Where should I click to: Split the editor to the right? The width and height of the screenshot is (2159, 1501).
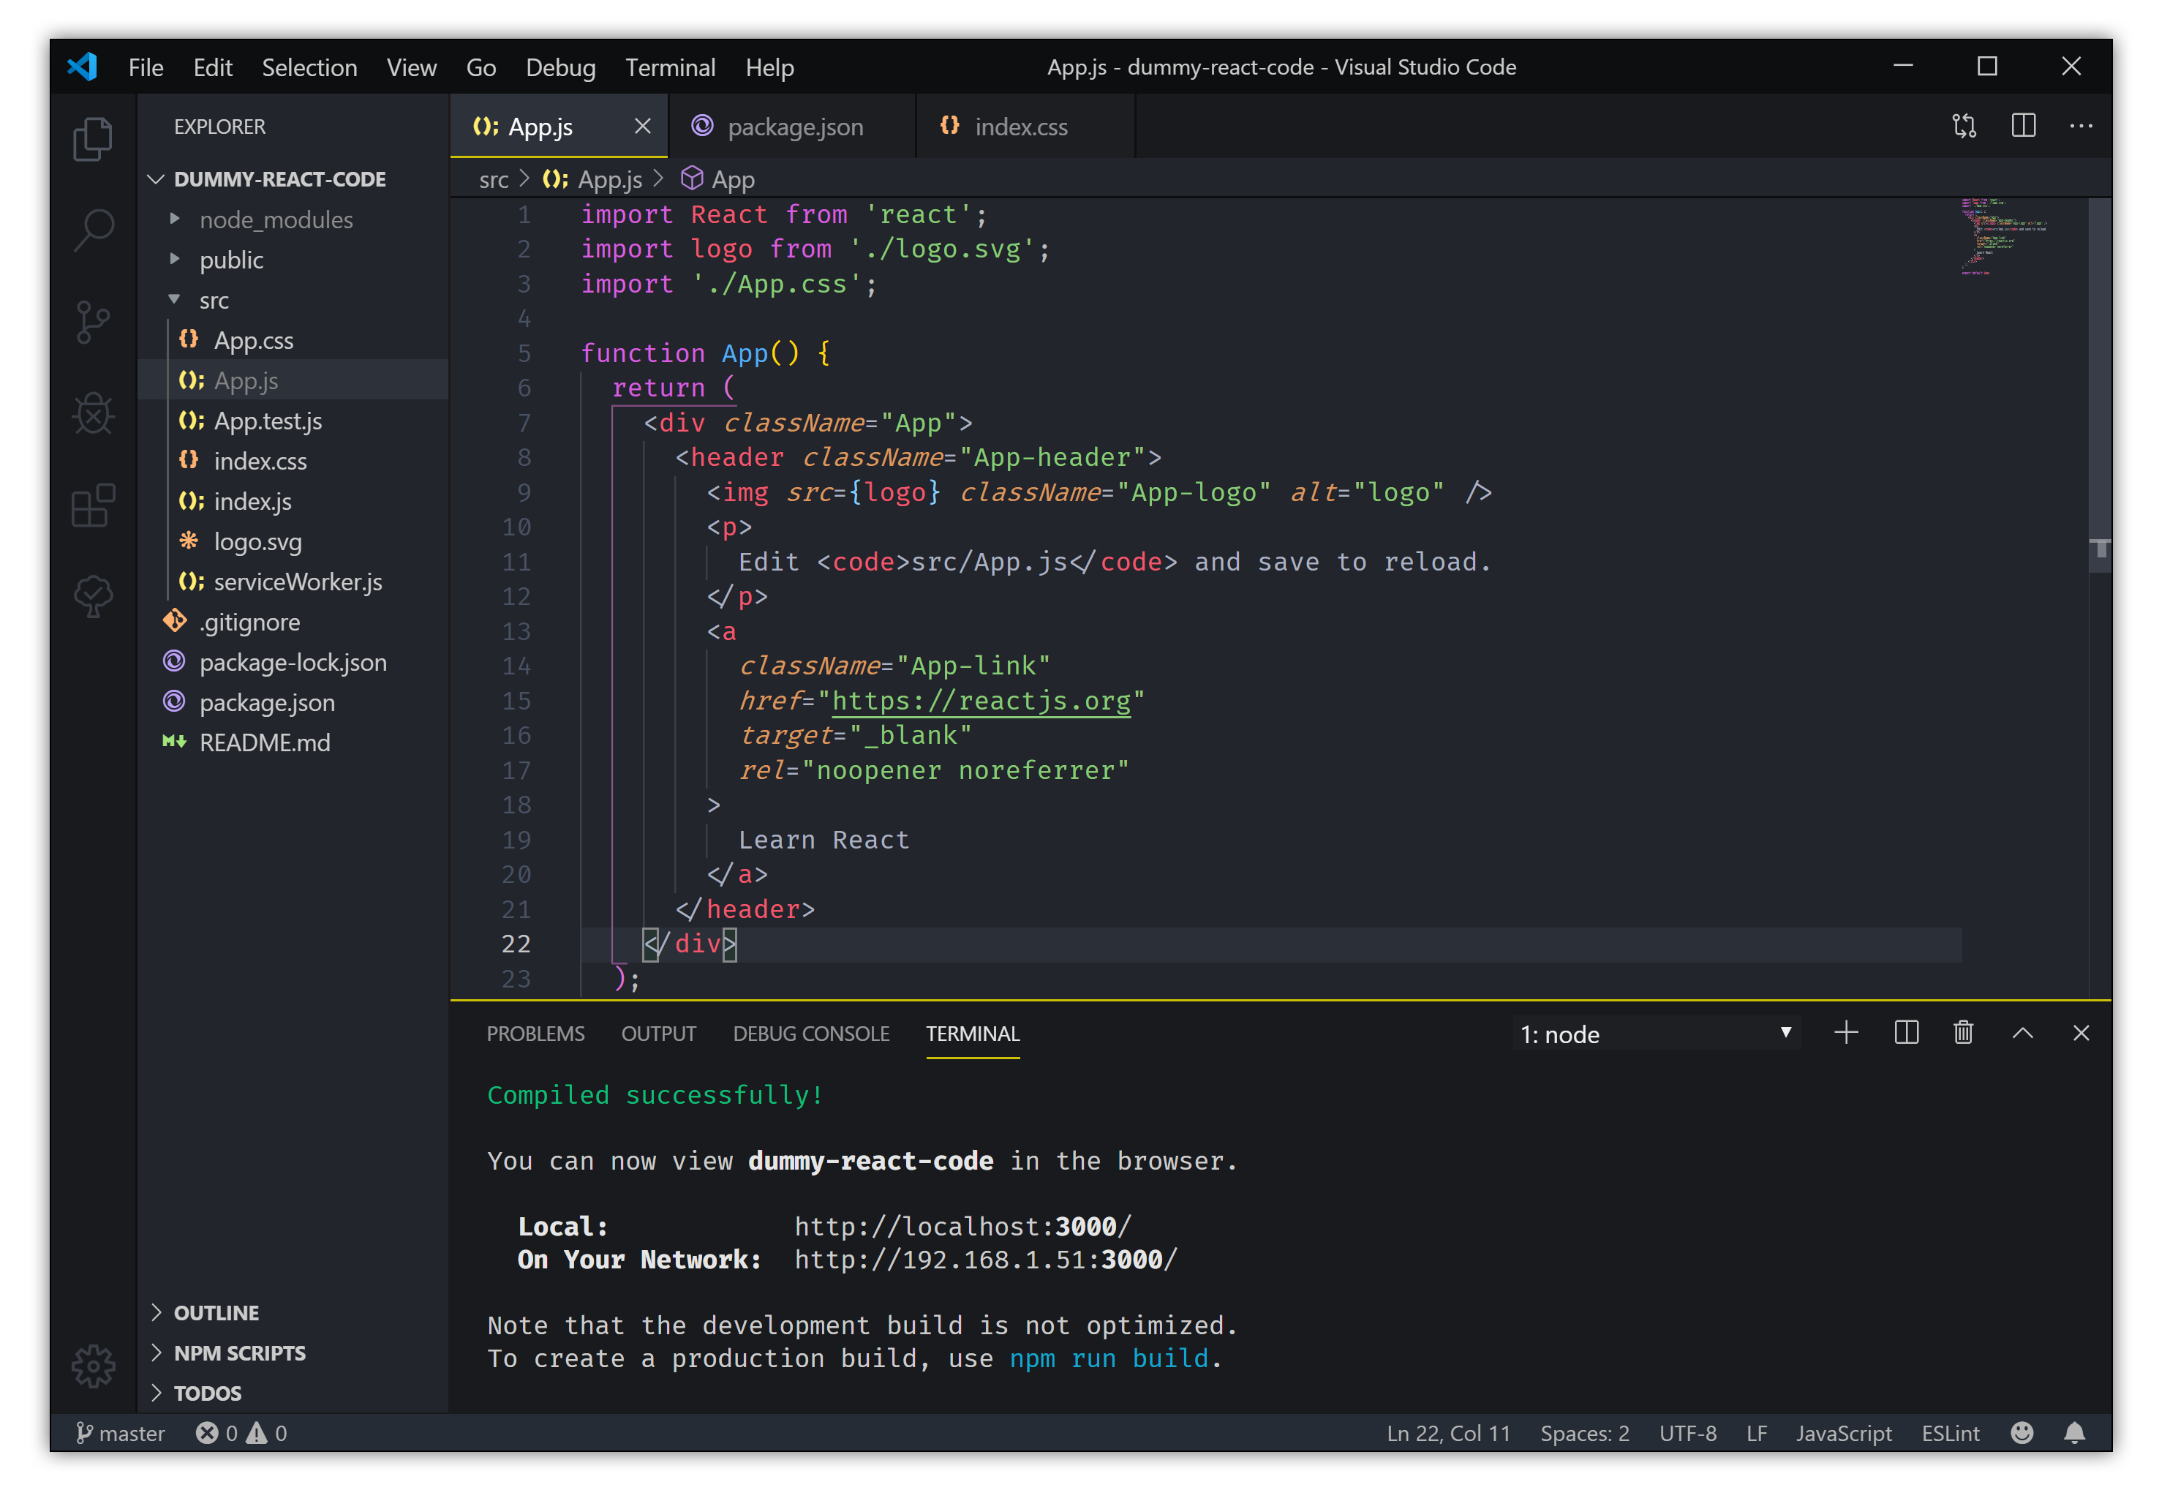pyautogui.click(x=2024, y=126)
